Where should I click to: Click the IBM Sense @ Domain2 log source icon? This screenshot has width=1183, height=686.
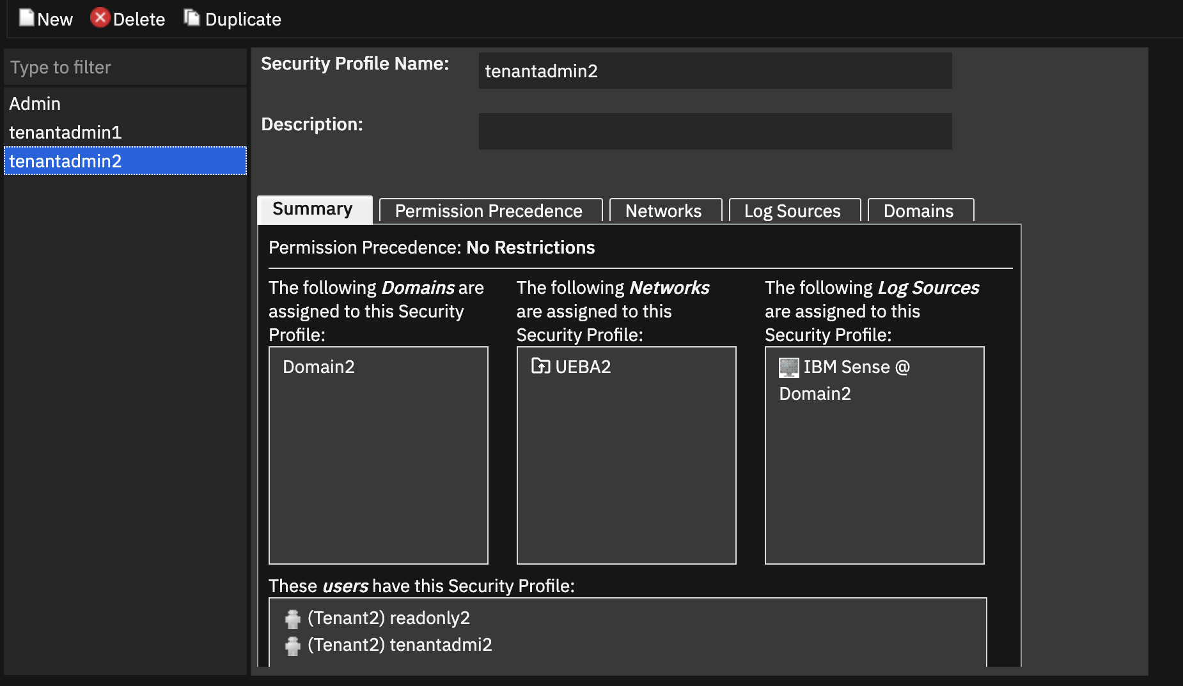pyautogui.click(x=788, y=367)
